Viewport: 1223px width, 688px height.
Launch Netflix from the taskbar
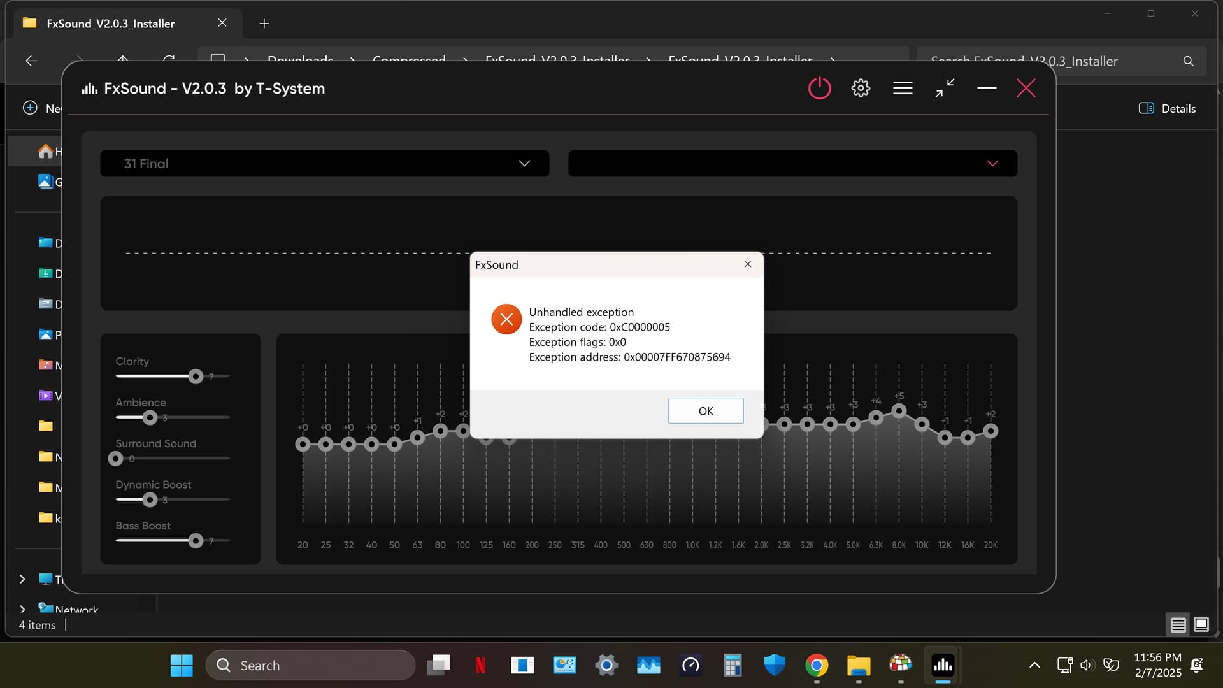coord(480,666)
